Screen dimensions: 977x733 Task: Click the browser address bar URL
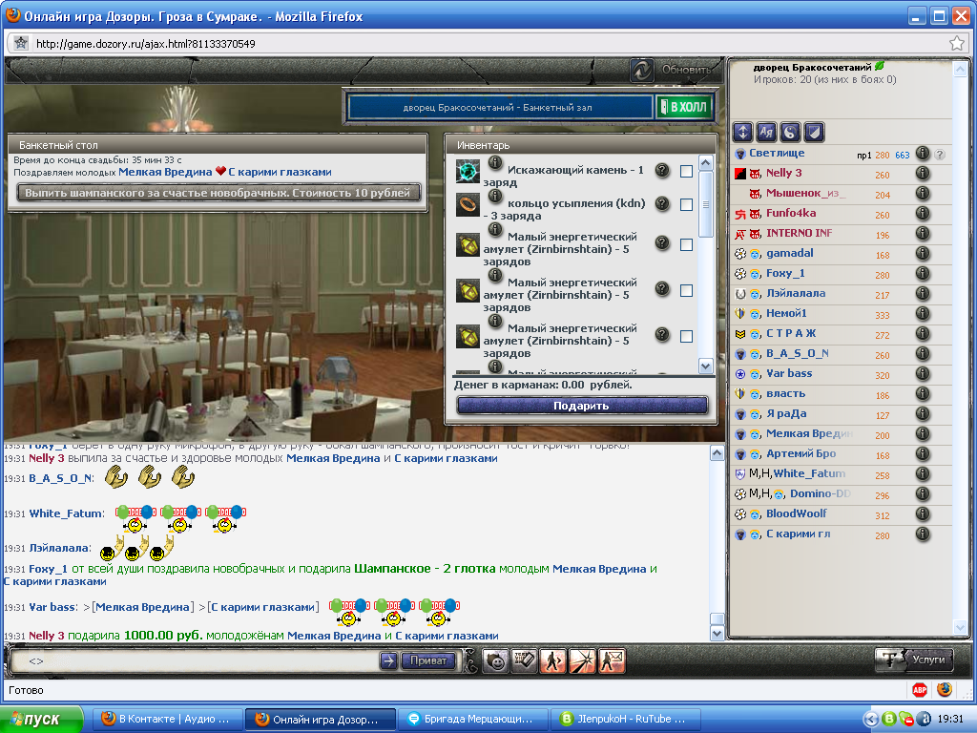click(145, 44)
